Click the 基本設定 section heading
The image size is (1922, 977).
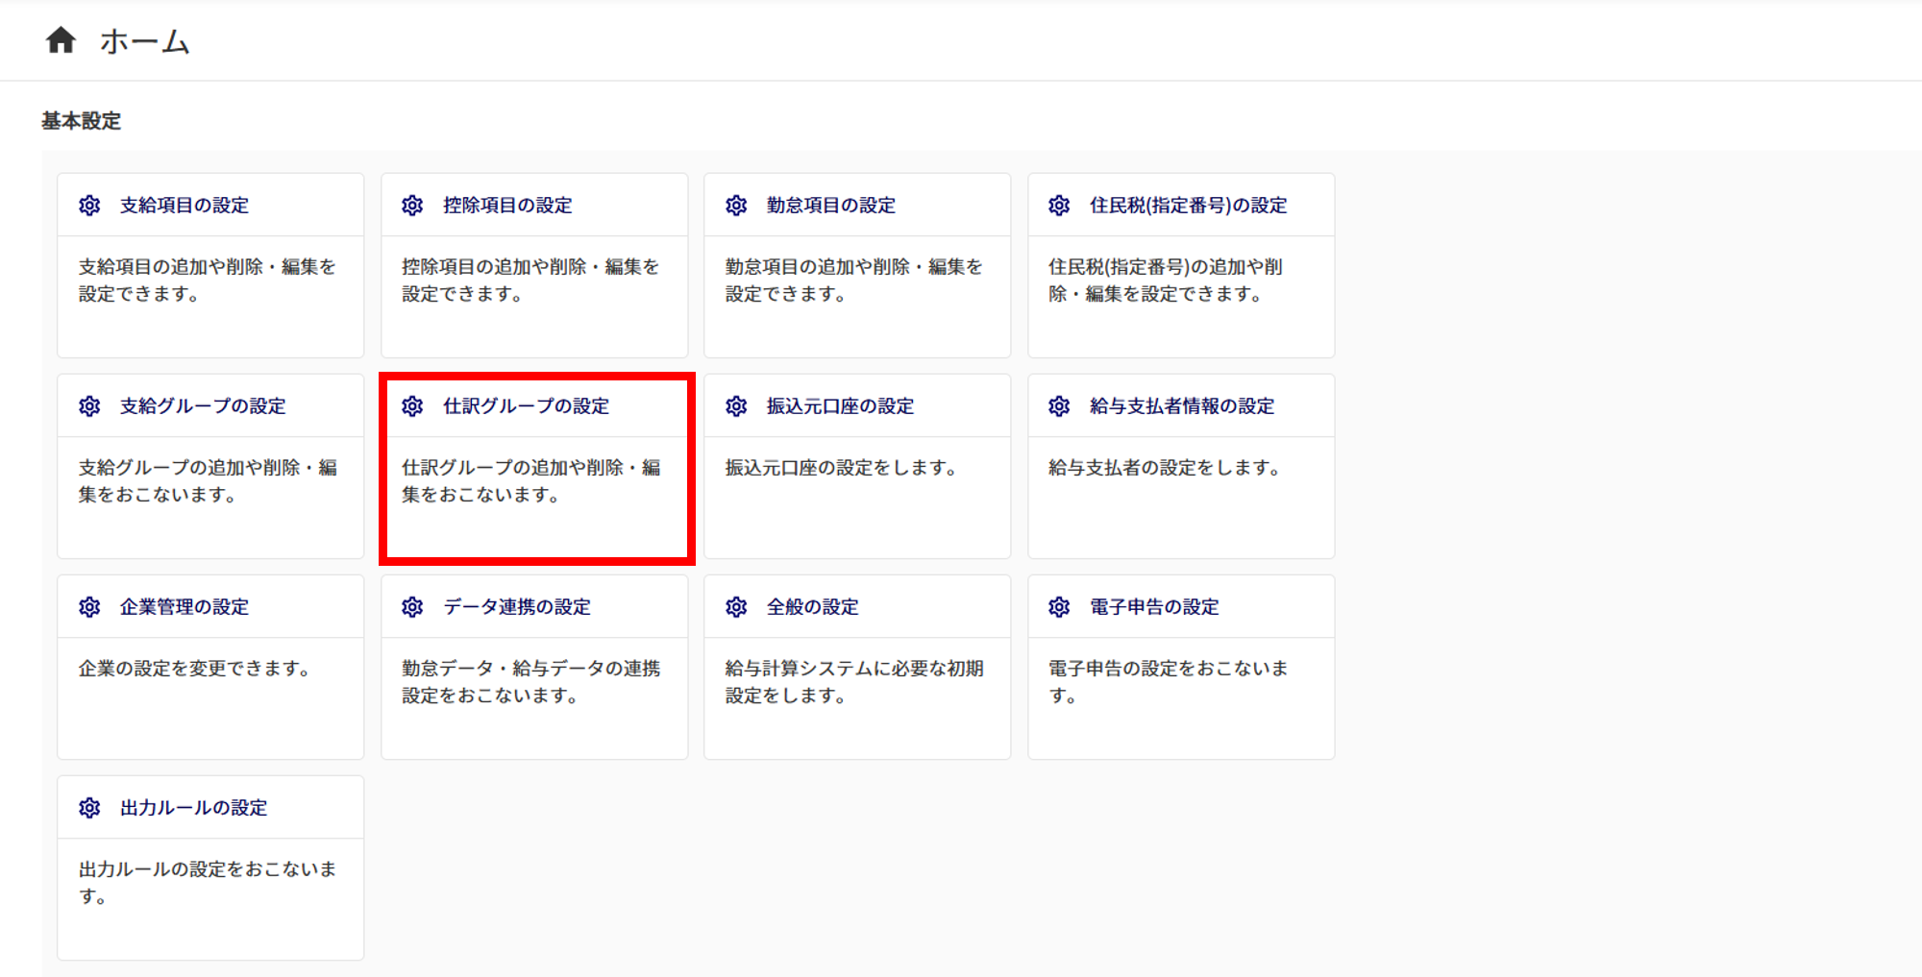click(81, 121)
